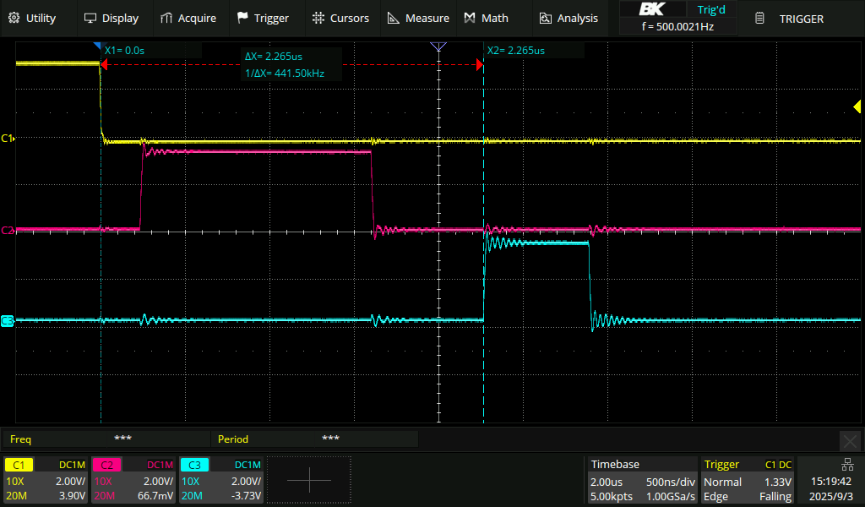Click the C3 -3.73V offset value

[x=246, y=496]
